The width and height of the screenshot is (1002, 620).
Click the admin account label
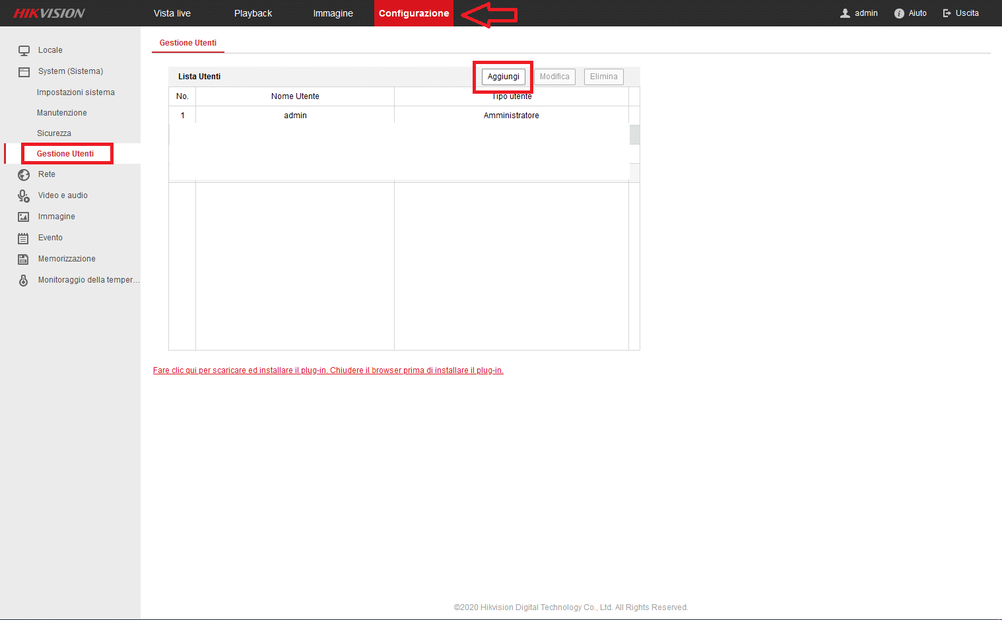(x=866, y=13)
